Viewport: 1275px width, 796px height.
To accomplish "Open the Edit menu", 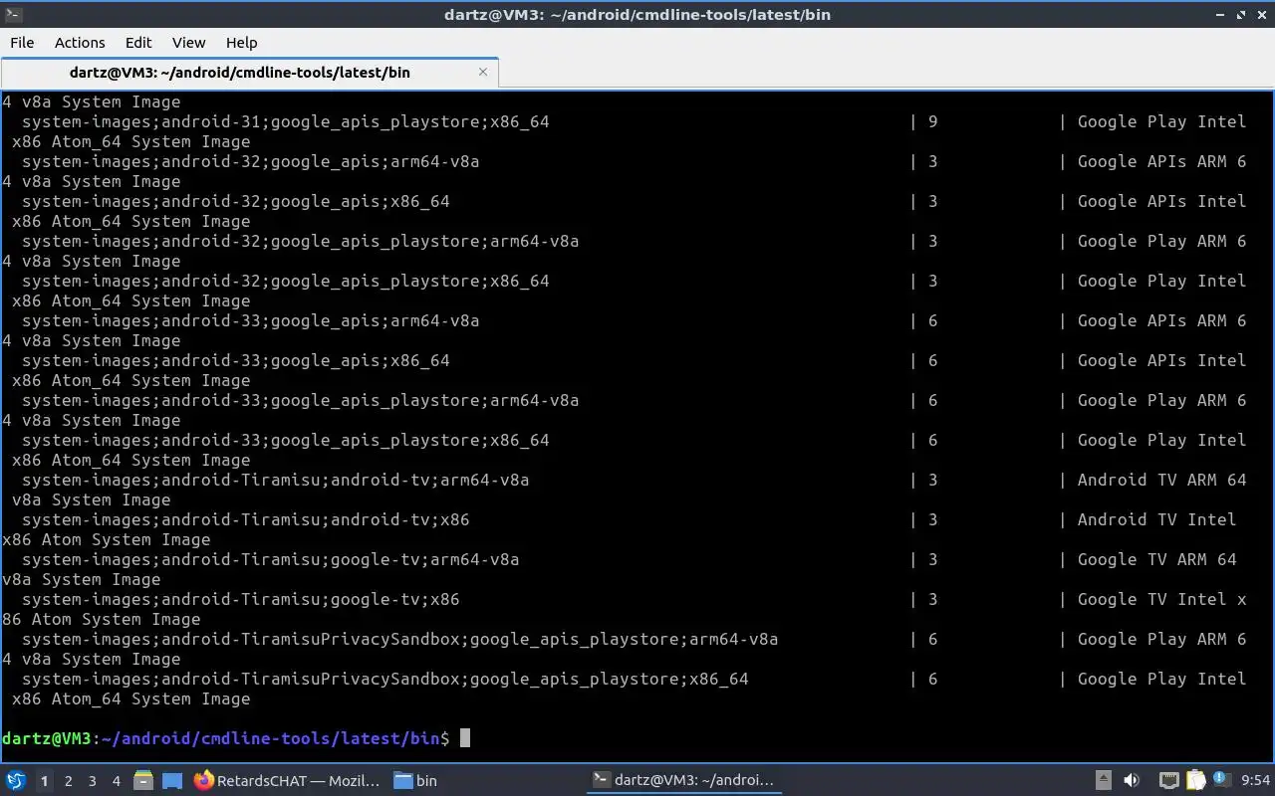I will 138,42.
